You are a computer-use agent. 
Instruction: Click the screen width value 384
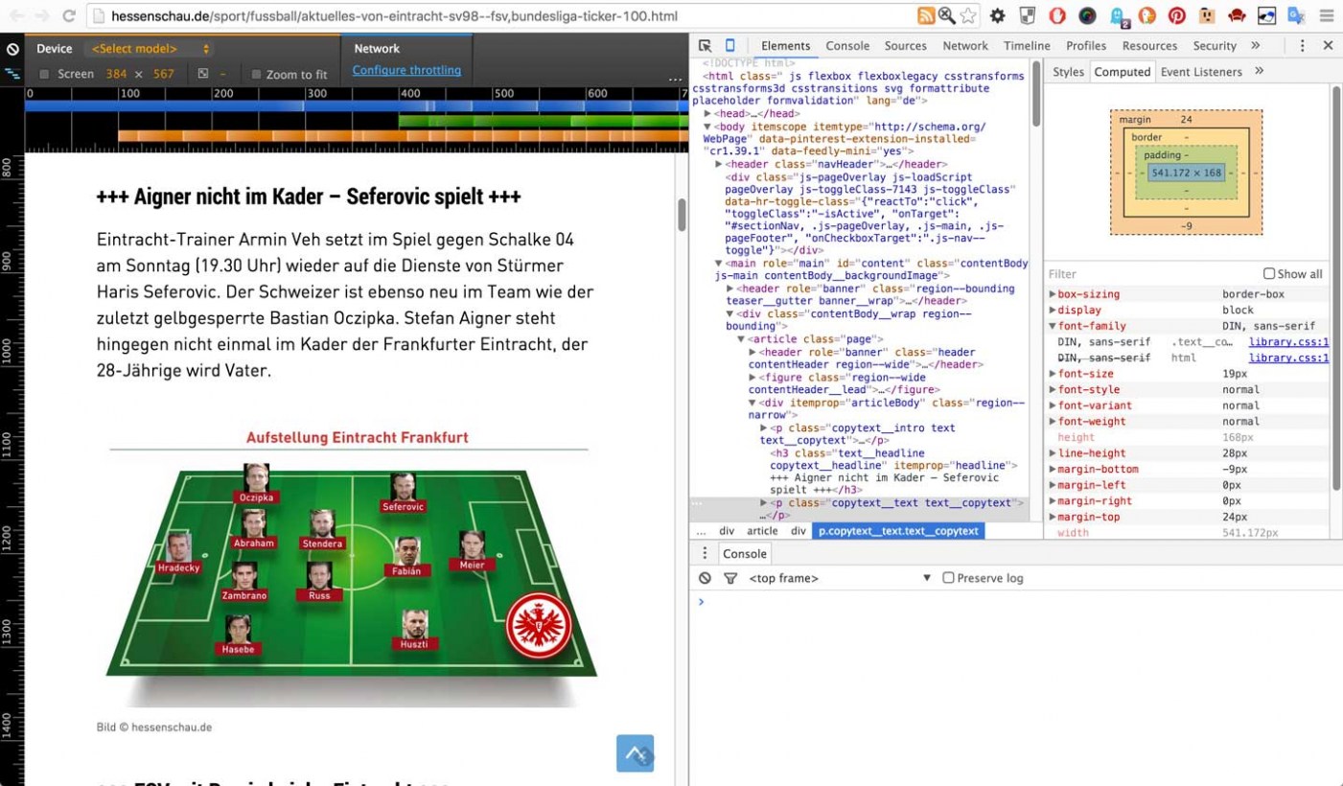pyautogui.click(x=116, y=74)
